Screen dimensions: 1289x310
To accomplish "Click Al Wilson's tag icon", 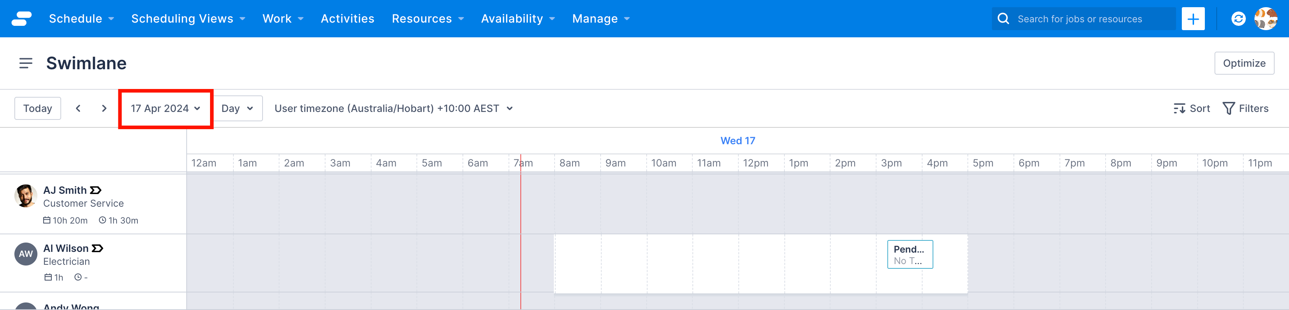I will click(x=97, y=248).
